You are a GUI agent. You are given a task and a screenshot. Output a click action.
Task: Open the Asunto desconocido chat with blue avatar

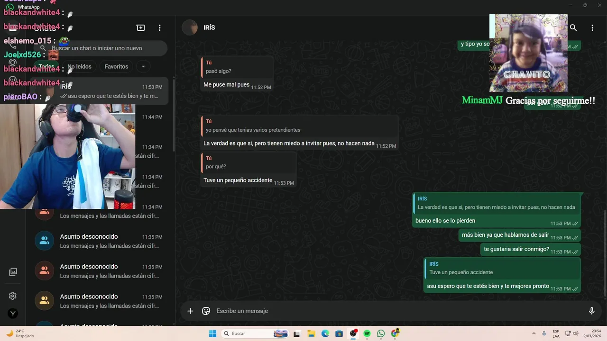point(99,241)
